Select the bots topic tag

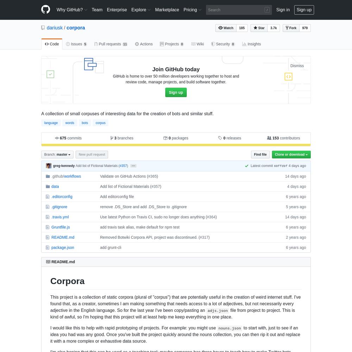tap(85, 123)
